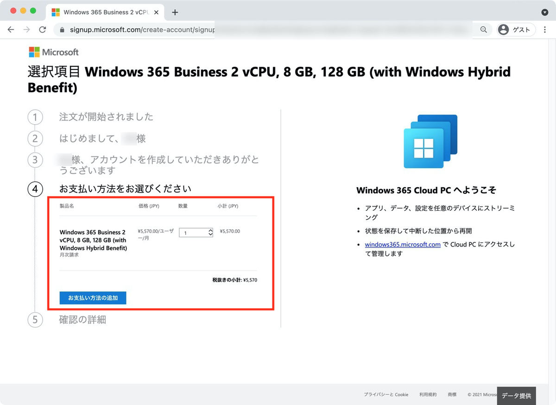
Task: Open the windows365.microsoft.com link
Action: coord(403,244)
